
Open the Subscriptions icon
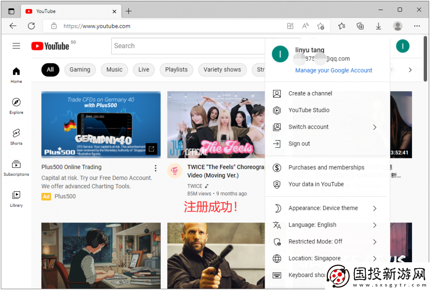click(16, 167)
